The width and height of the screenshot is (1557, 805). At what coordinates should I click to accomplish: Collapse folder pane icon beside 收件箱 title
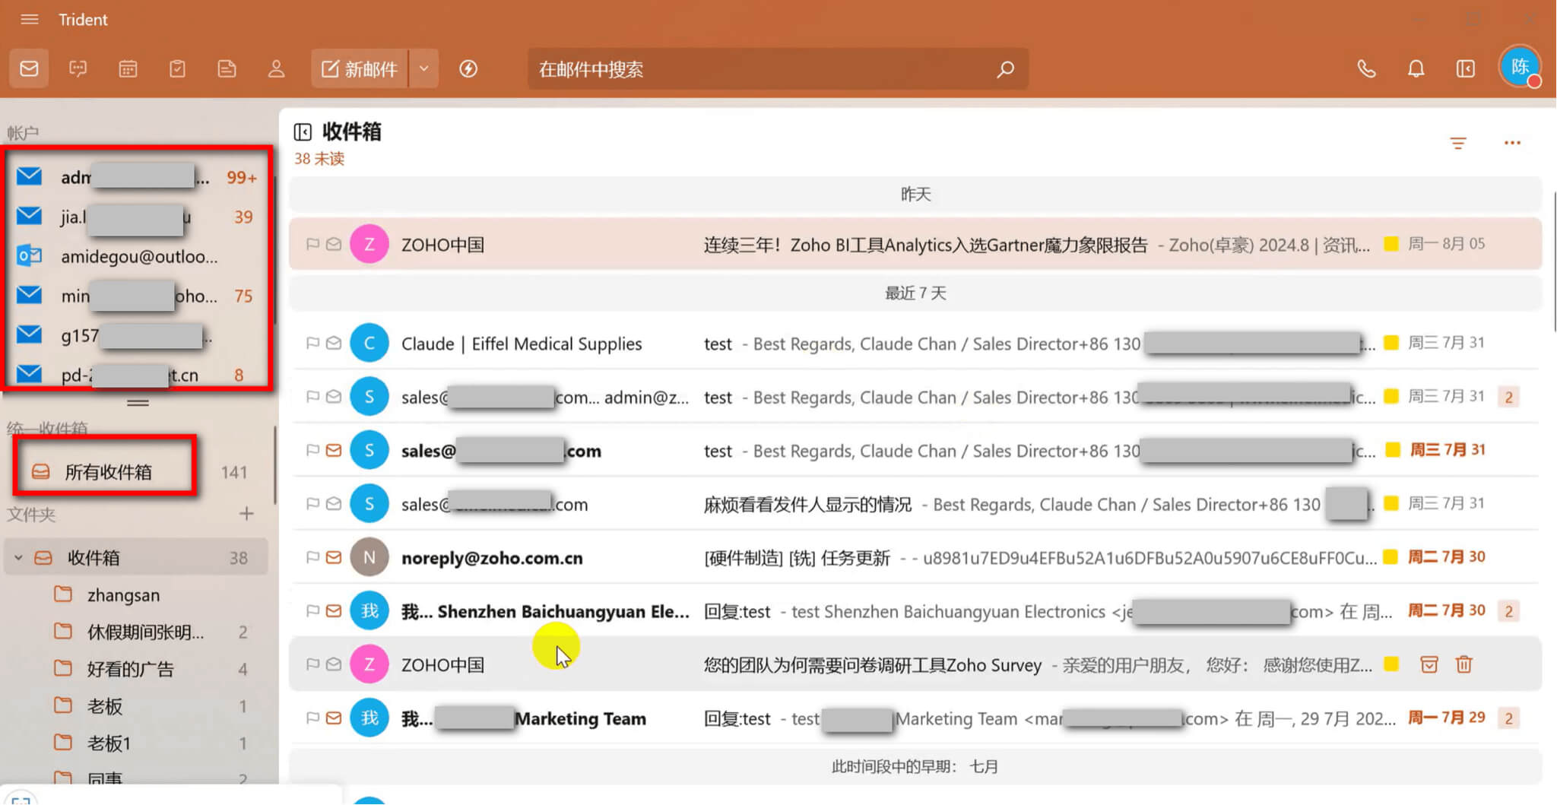tap(303, 132)
